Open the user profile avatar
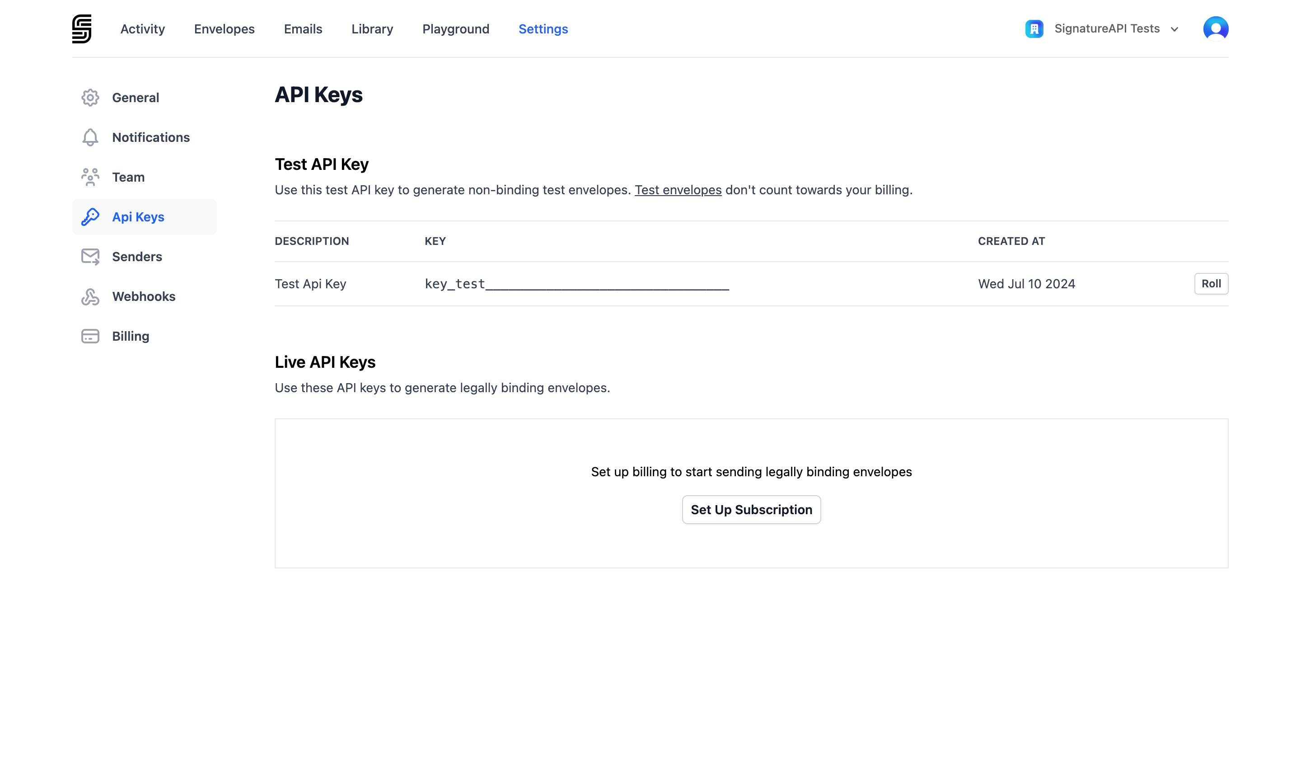 coord(1215,28)
